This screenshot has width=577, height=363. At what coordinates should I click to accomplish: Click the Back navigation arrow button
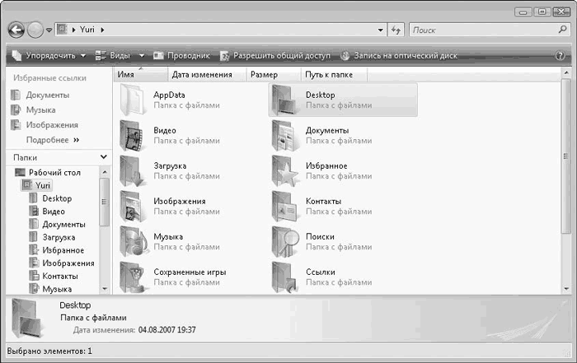(x=16, y=30)
